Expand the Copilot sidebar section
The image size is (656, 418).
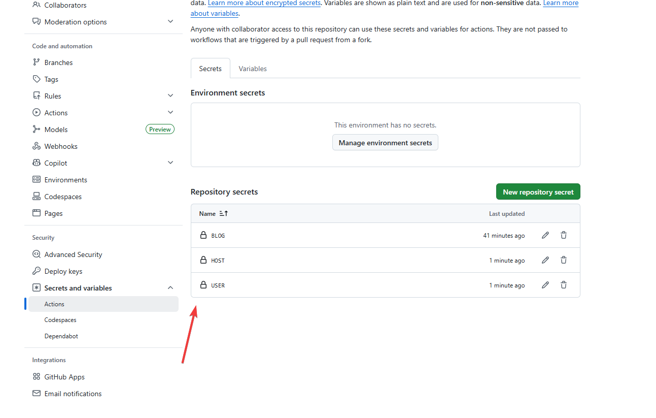click(x=170, y=163)
